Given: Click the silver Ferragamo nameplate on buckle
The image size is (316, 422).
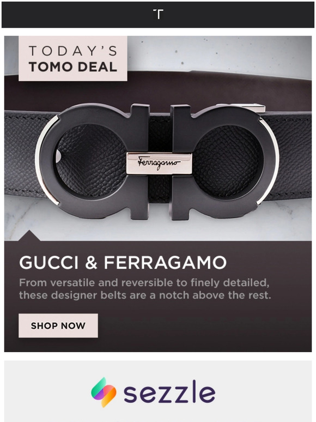Looking at the screenshot, I should click(x=159, y=163).
